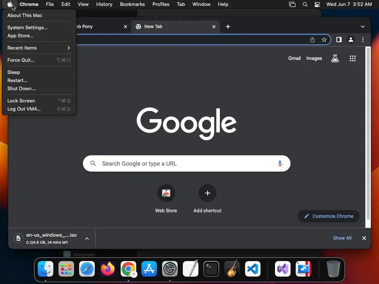
Task: Start voice search with the microphone icon
Action: pos(280,163)
